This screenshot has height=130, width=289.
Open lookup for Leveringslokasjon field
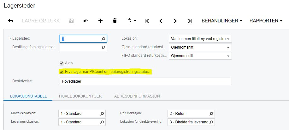pos(102,122)
